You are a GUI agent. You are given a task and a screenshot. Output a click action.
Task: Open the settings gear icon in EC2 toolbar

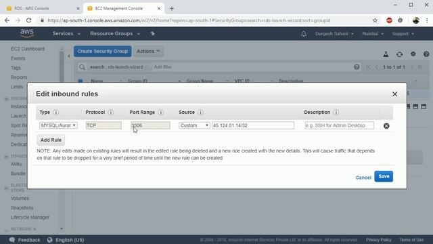click(x=413, y=54)
